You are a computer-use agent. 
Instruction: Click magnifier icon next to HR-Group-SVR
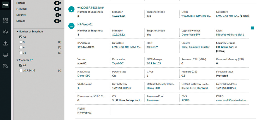(236, 47)
